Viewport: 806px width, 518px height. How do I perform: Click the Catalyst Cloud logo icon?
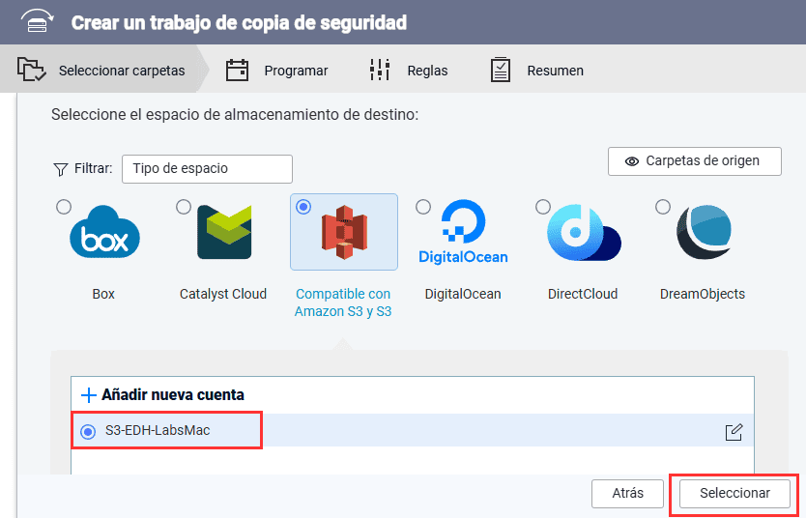coord(223,233)
